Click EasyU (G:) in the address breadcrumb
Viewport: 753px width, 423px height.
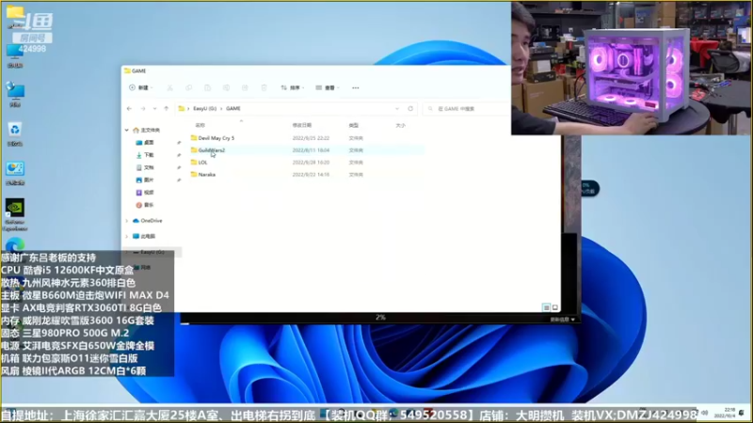tap(204, 109)
